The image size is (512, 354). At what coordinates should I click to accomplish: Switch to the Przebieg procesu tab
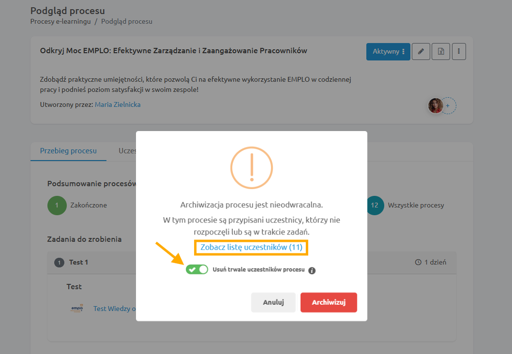coord(68,151)
